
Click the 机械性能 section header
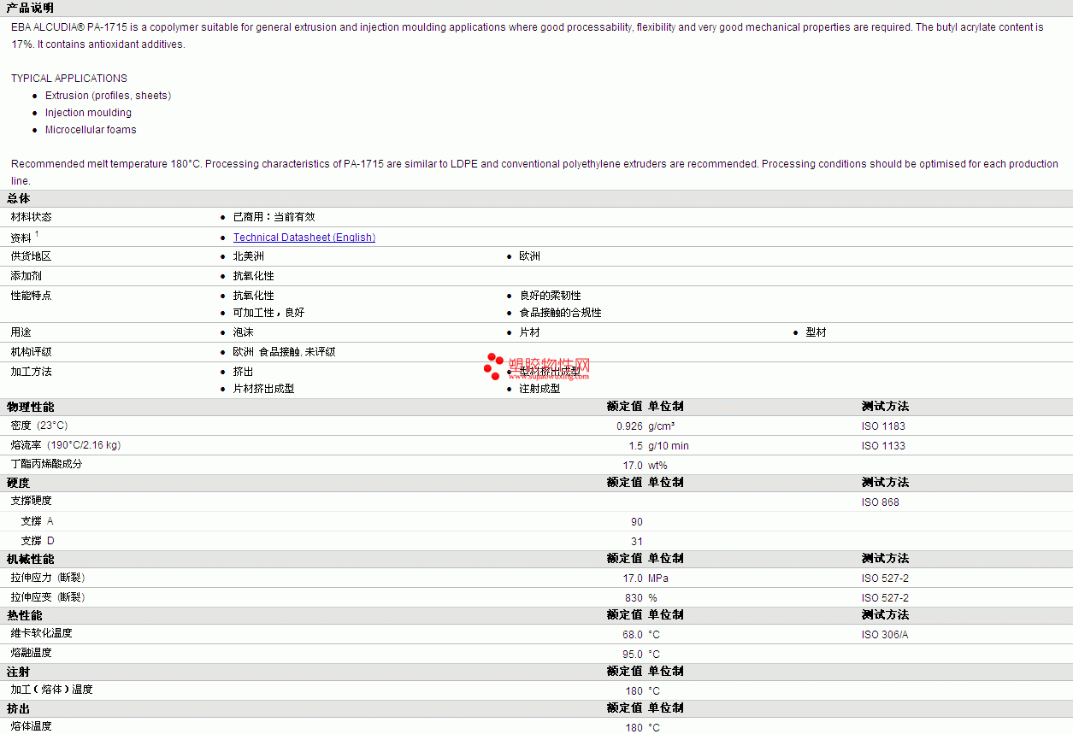tap(30, 559)
